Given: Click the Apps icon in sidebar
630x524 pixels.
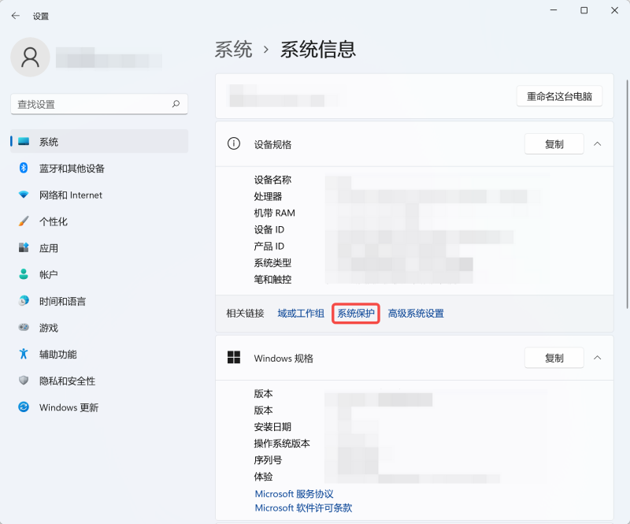Looking at the screenshot, I should [x=24, y=247].
